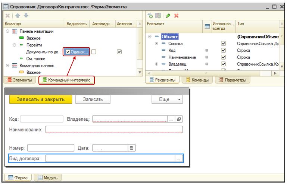This screenshot has width=287, height=184.
Task: Click the red delete icon in attributes toolbar
Action: pos(176,16)
